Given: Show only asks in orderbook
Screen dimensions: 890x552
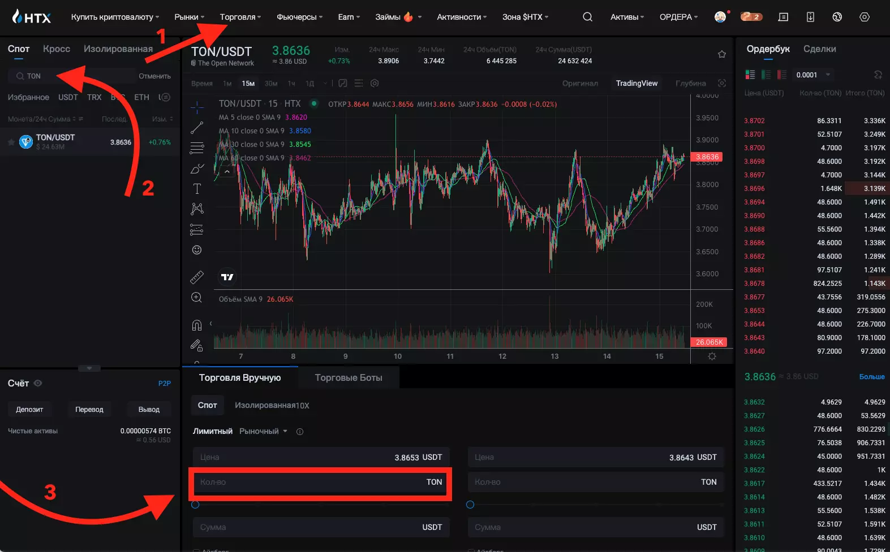Looking at the screenshot, I should (782, 75).
